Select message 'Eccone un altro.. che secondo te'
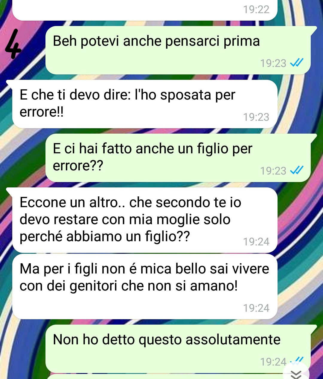 pos(145,220)
